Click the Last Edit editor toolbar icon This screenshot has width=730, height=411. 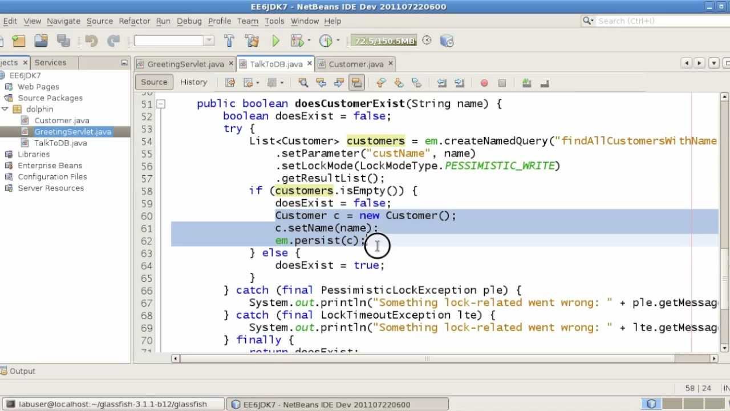(x=230, y=83)
